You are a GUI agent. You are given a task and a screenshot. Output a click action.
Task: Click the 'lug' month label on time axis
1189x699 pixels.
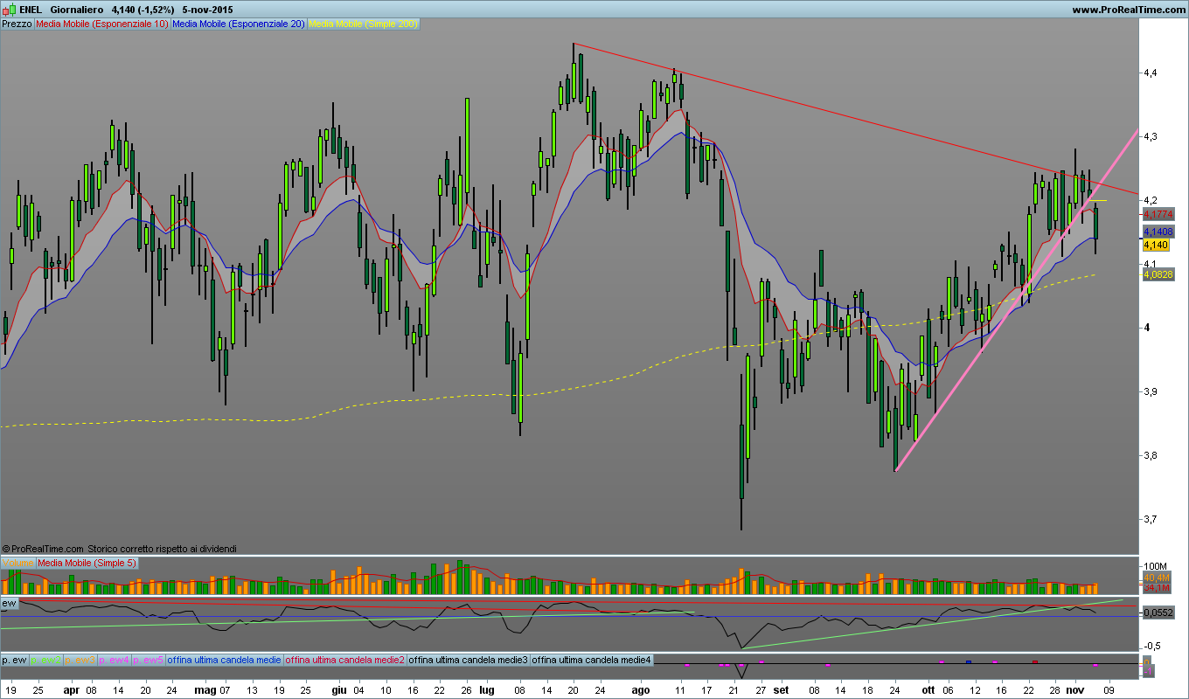487,690
